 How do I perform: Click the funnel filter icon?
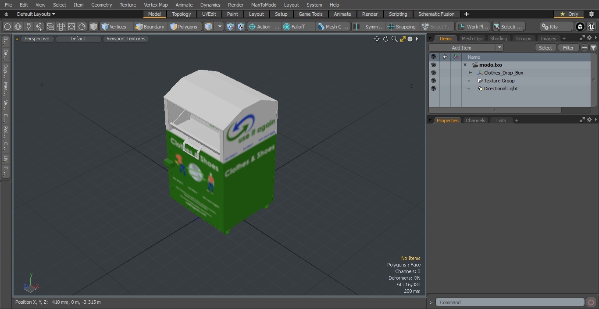(x=593, y=48)
